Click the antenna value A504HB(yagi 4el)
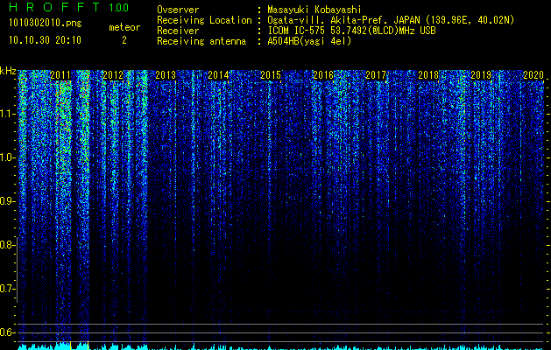Image resolution: width=551 pixels, height=350 pixels. [309, 41]
